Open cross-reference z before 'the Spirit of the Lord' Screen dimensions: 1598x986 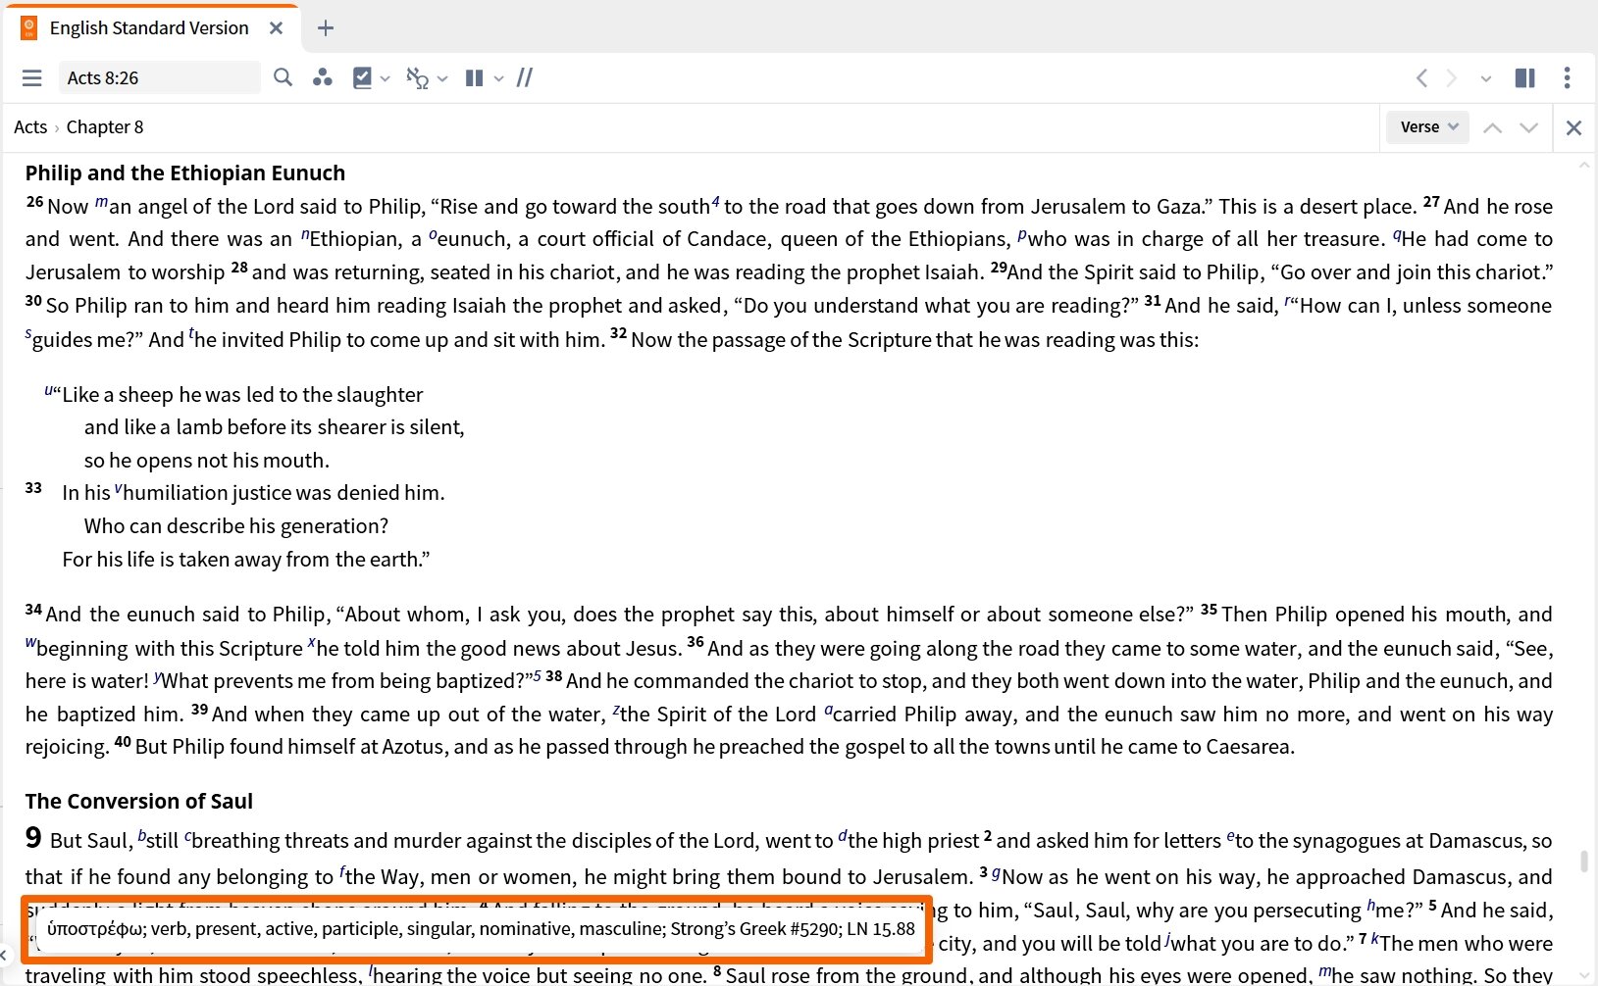pos(616,710)
